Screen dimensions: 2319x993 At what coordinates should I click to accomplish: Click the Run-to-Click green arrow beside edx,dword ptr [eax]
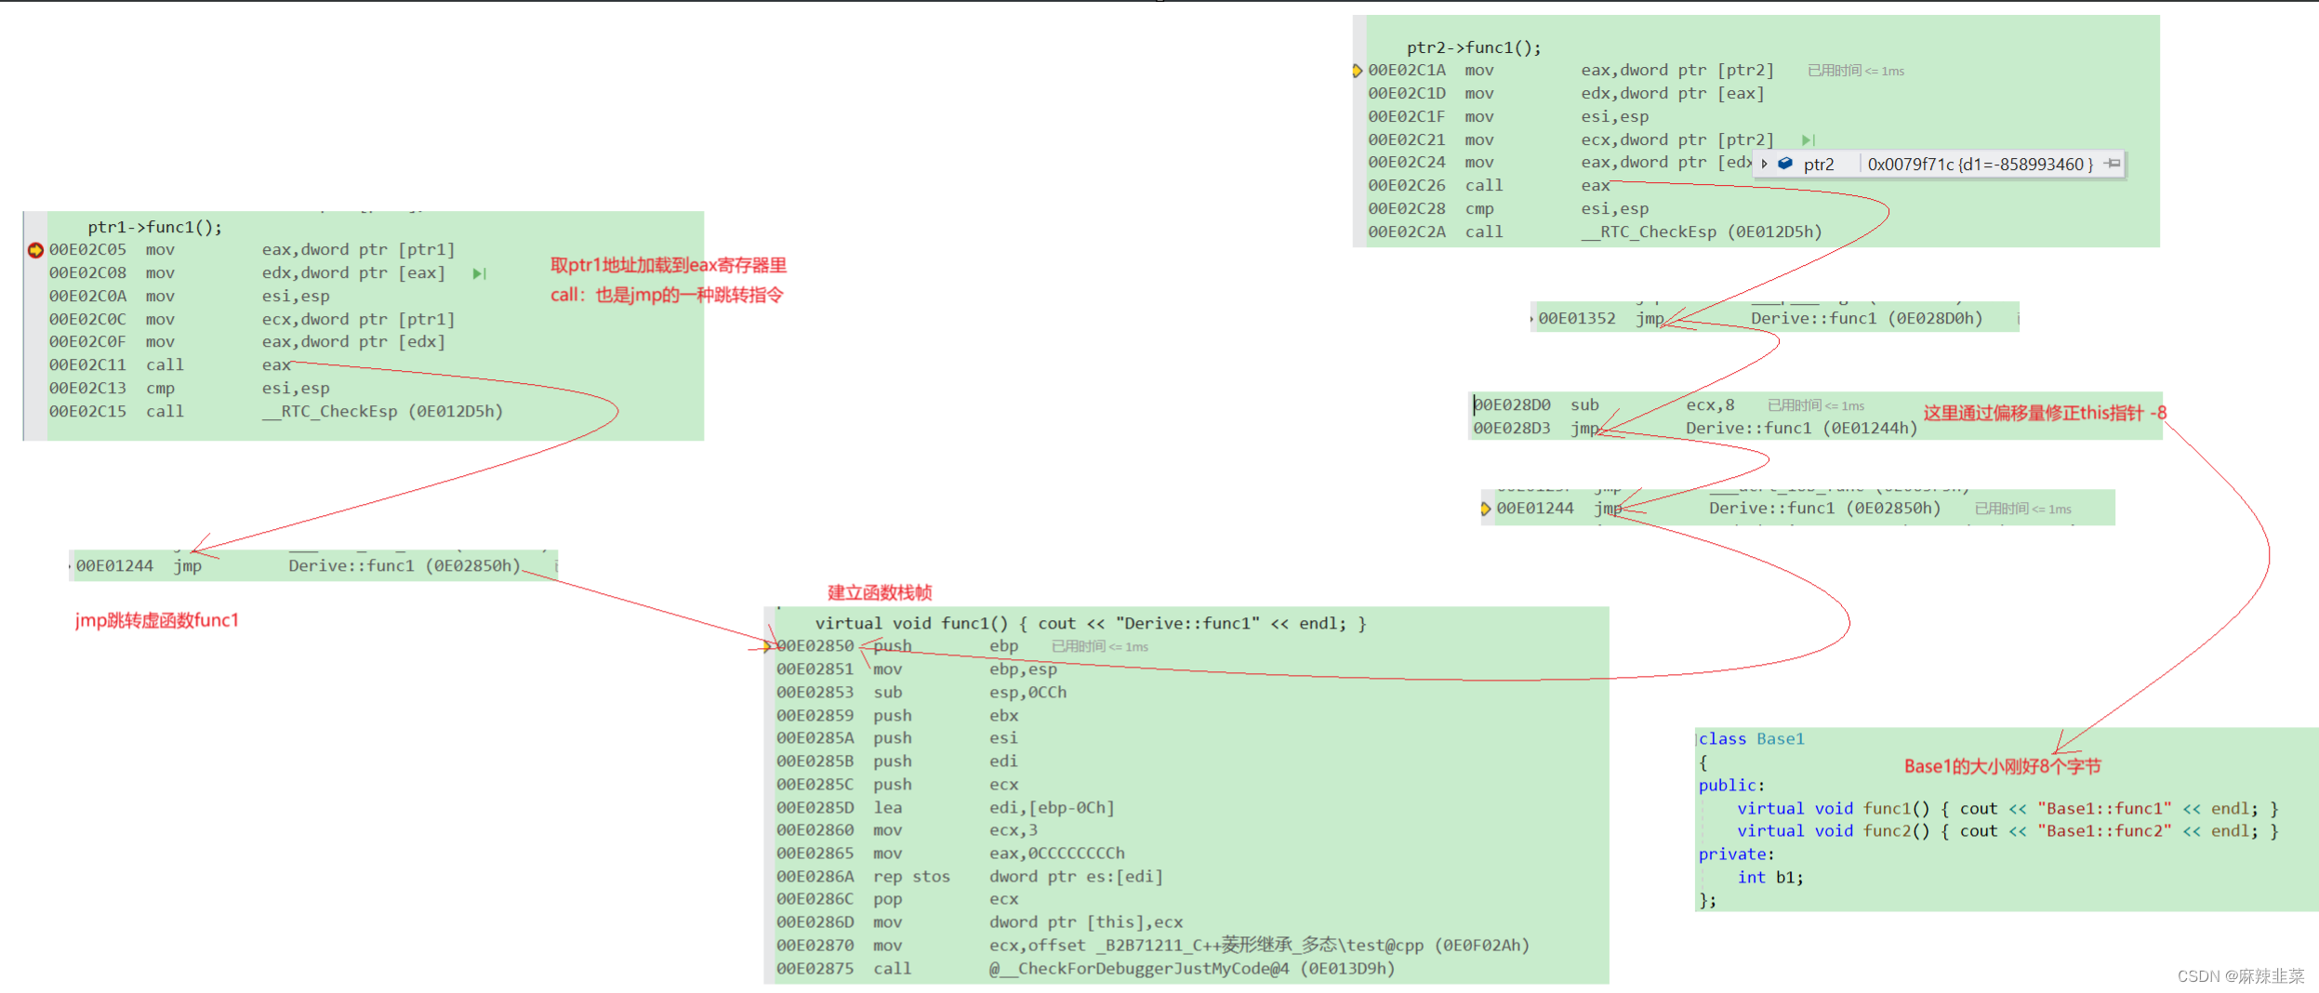point(480,272)
